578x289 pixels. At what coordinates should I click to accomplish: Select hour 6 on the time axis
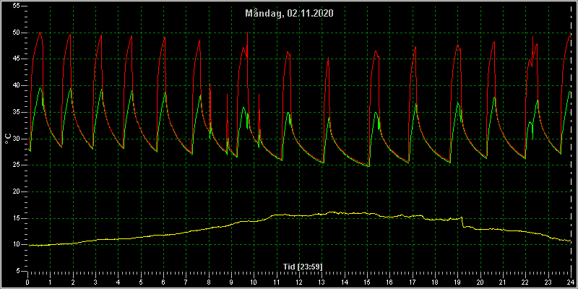163,282
